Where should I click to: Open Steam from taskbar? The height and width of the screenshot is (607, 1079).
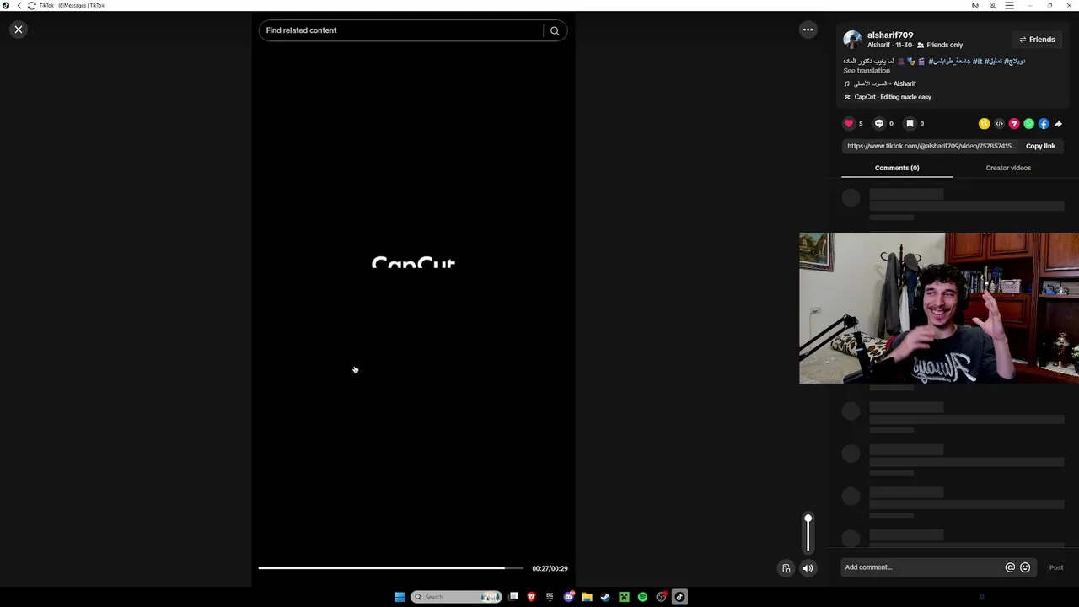pos(604,597)
